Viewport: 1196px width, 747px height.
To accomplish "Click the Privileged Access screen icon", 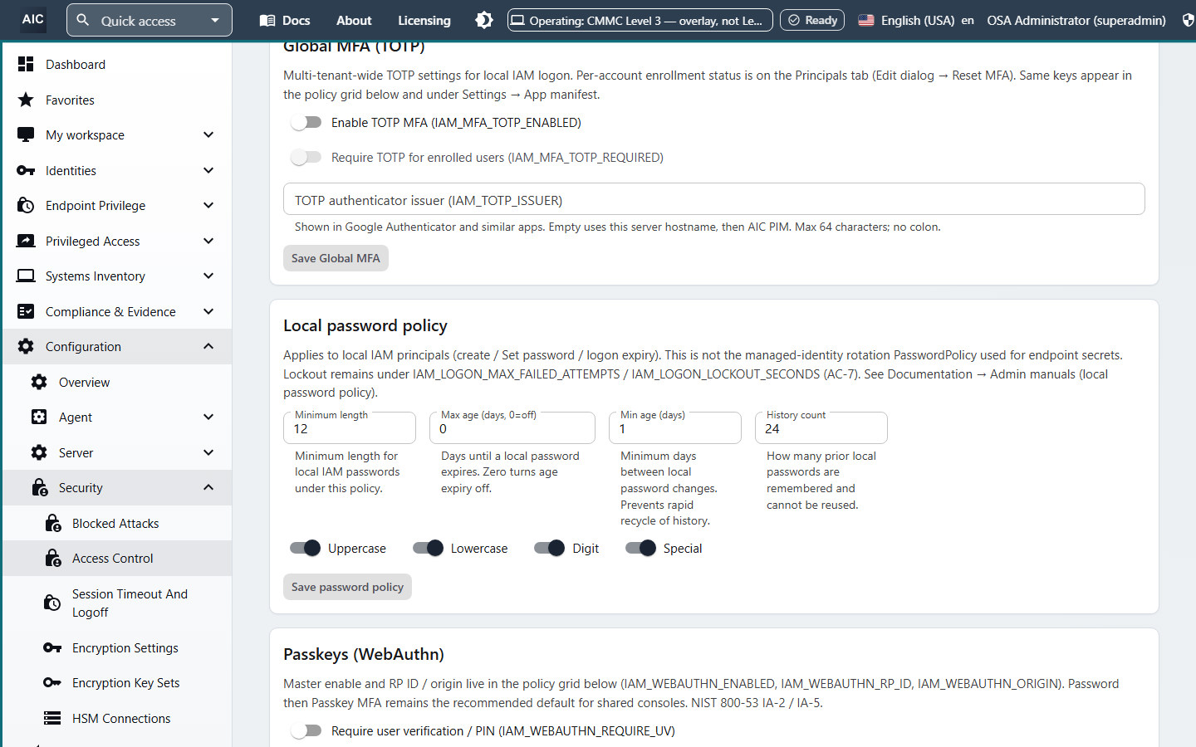I will tap(26, 241).
